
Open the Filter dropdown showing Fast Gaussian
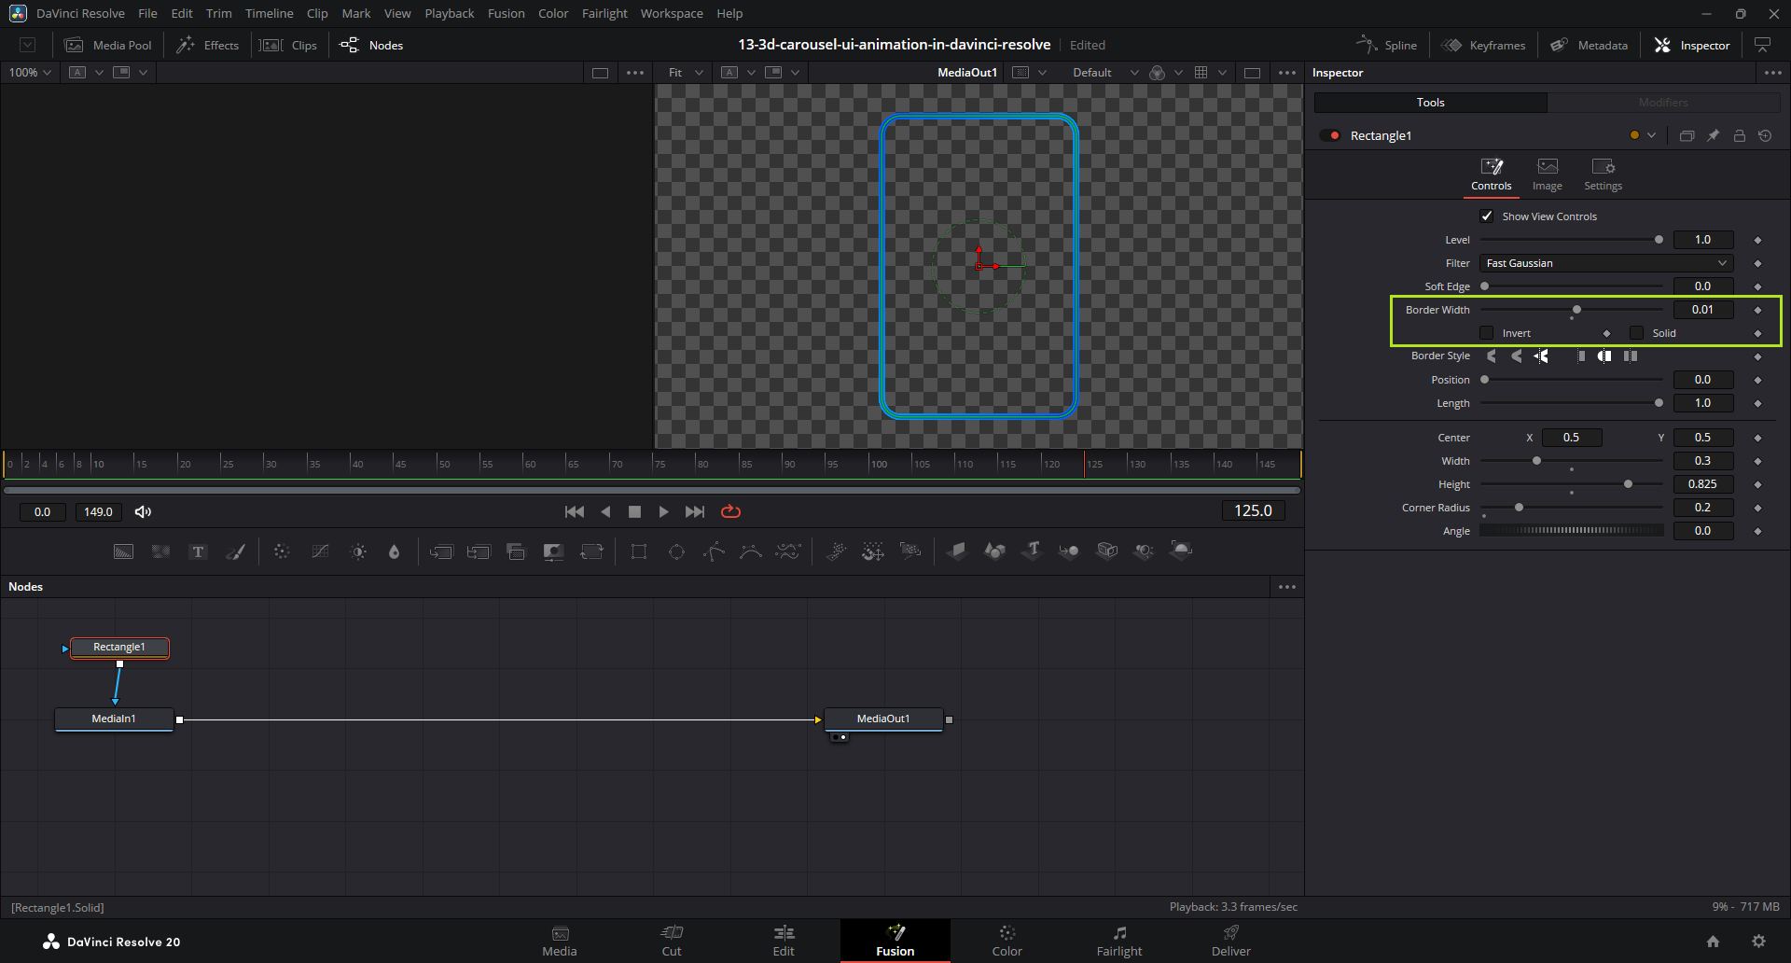(1605, 263)
